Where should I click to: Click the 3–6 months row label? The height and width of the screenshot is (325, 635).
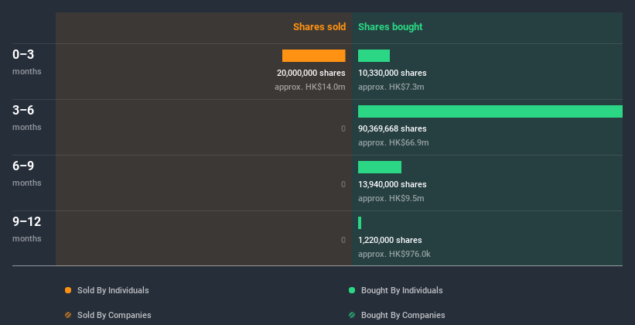point(27,118)
